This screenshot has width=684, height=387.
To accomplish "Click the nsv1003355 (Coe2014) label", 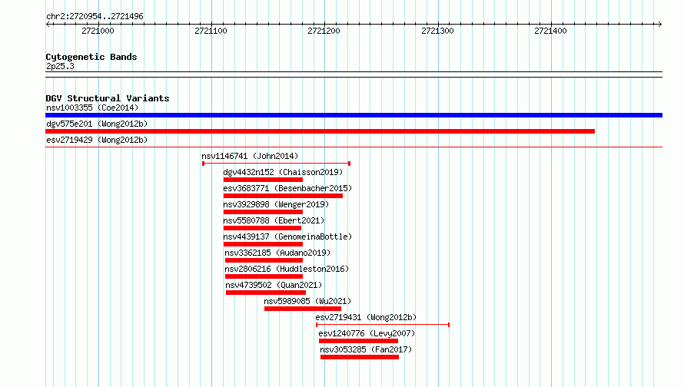I will (92, 107).
